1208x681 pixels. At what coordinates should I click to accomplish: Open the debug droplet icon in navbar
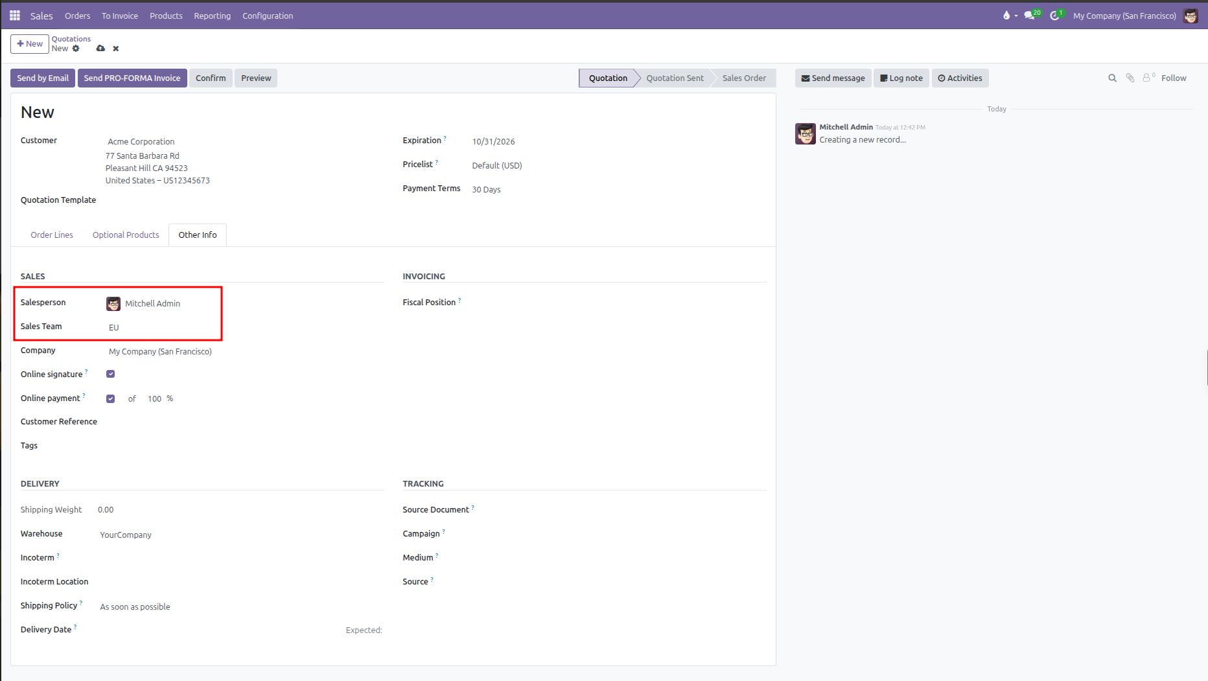tap(1006, 16)
